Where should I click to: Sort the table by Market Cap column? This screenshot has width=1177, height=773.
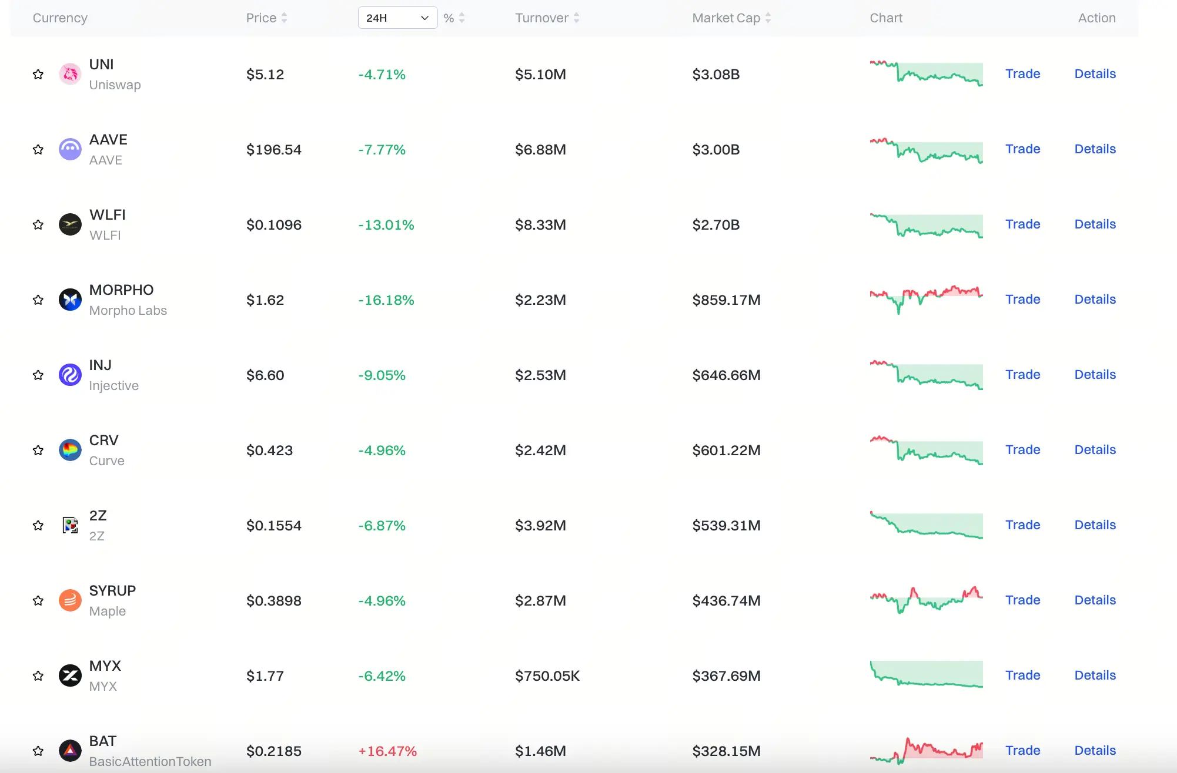tap(731, 18)
